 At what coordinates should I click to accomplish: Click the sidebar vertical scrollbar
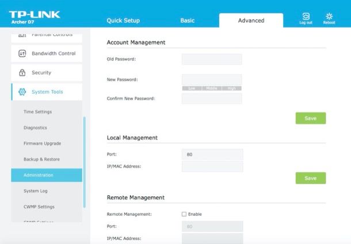85,162
